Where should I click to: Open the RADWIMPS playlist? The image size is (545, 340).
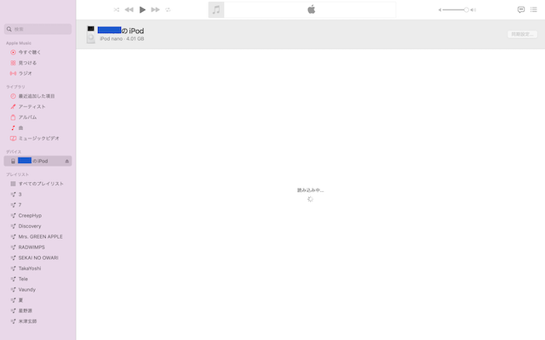click(37, 247)
